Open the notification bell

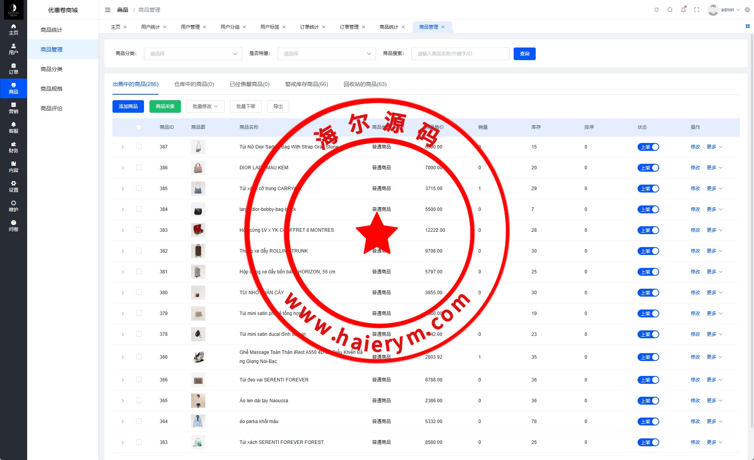[x=683, y=10]
